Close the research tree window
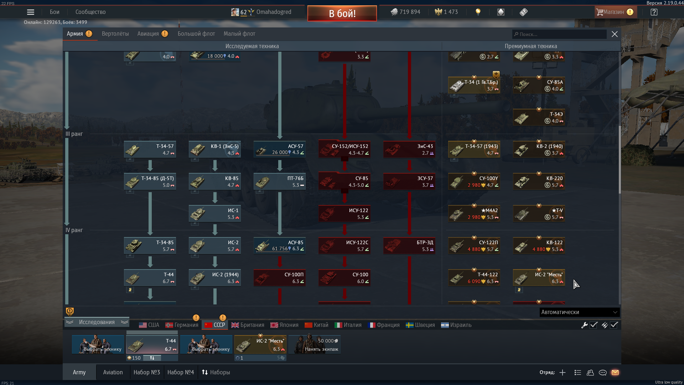684x385 pixels. click(615, 34)
